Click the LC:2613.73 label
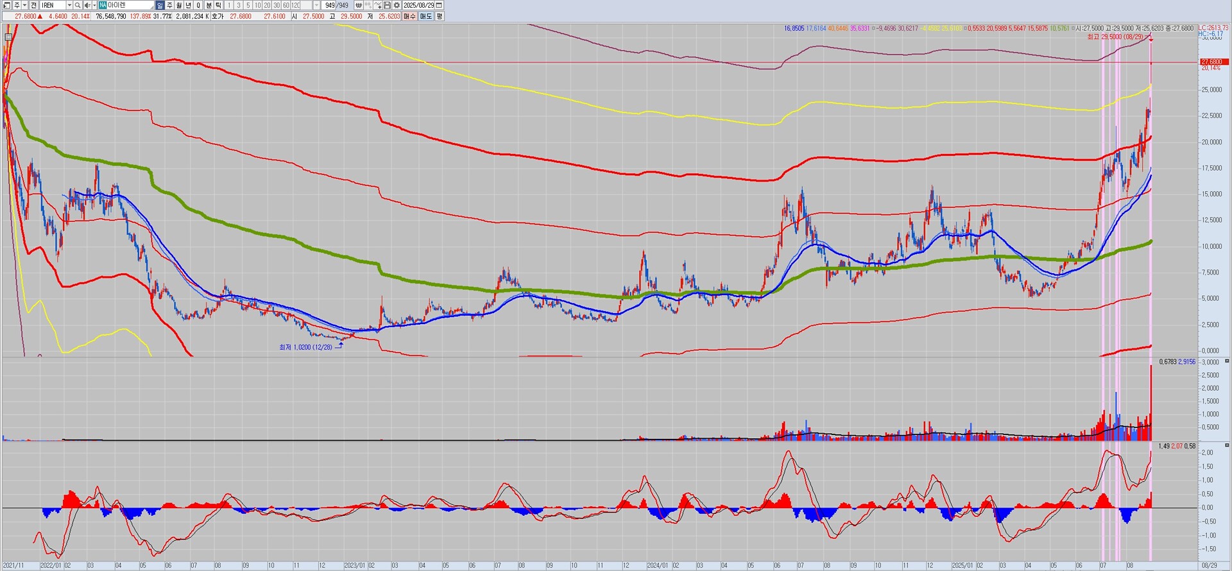Image resolution: width=1232 pixels, height=571 pixels. (1213, 28)
